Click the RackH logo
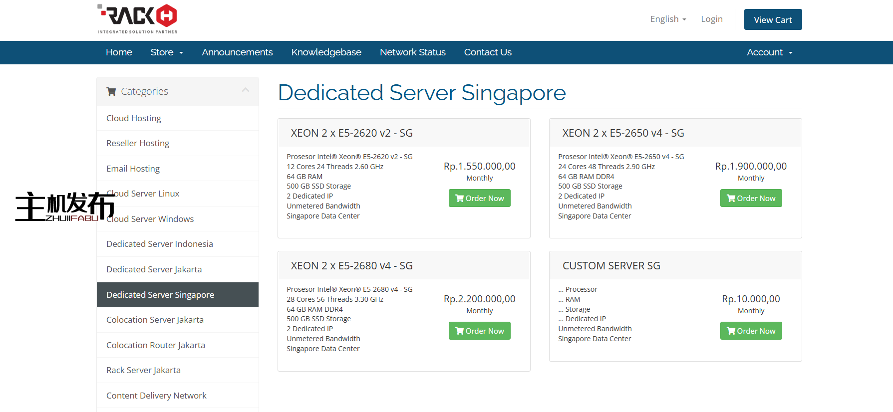Image resolution: width=893 pixels, height=412 pixels. (137, 19)
